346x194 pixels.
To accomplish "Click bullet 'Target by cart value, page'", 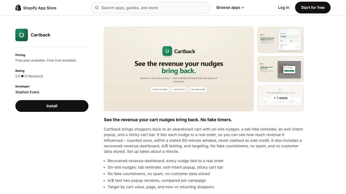I will click(x=161, y=187).
